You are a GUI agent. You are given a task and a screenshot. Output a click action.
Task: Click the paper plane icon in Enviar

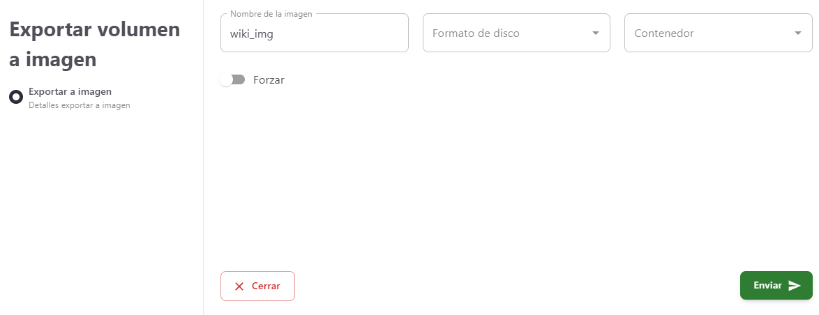point(795,286)
